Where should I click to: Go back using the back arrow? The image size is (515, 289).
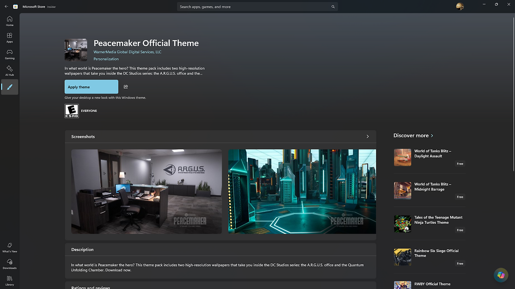click(x=6, y=7)
